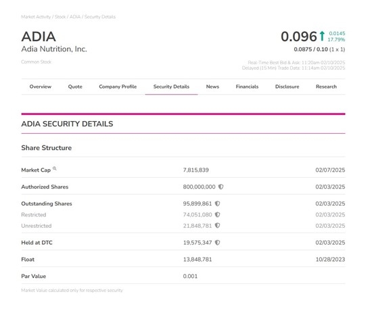372x309 pixels.
Task: Click the shield icon next to Authorized Shares value
Action: coord(220,187)
